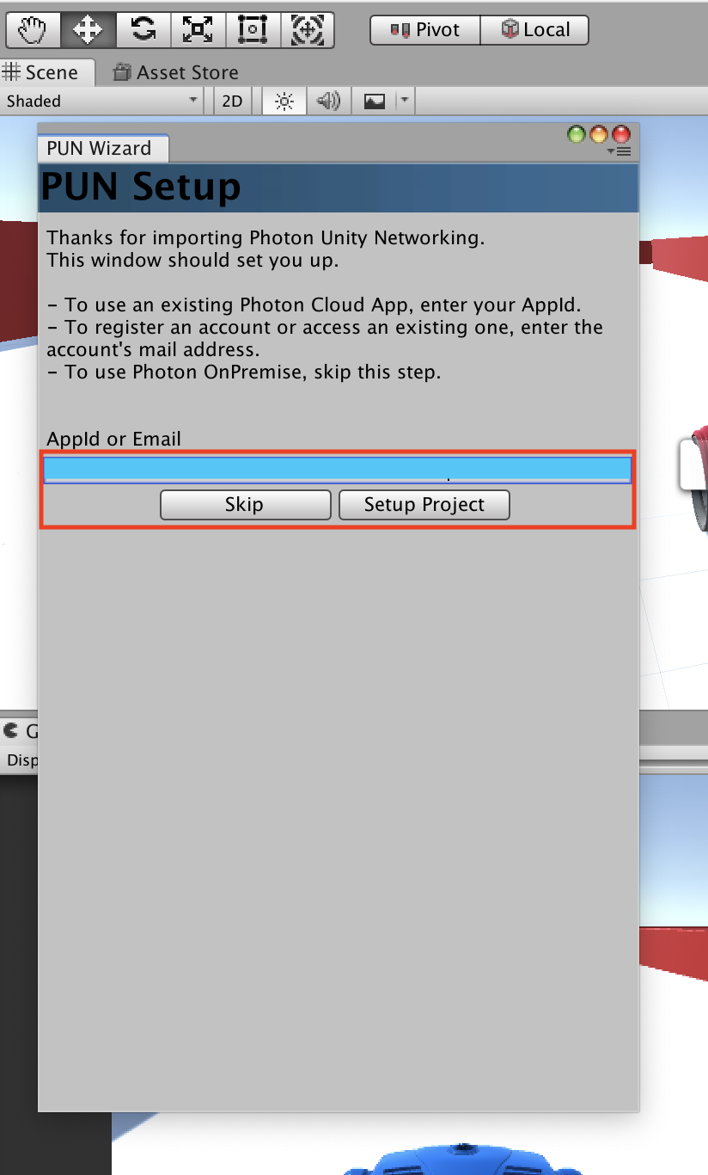Toggle scene audio speaker icon
708x1175 pixels.
click(x=328, y=102)
